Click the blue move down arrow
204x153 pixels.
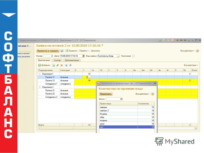click(x=70, y=65)
